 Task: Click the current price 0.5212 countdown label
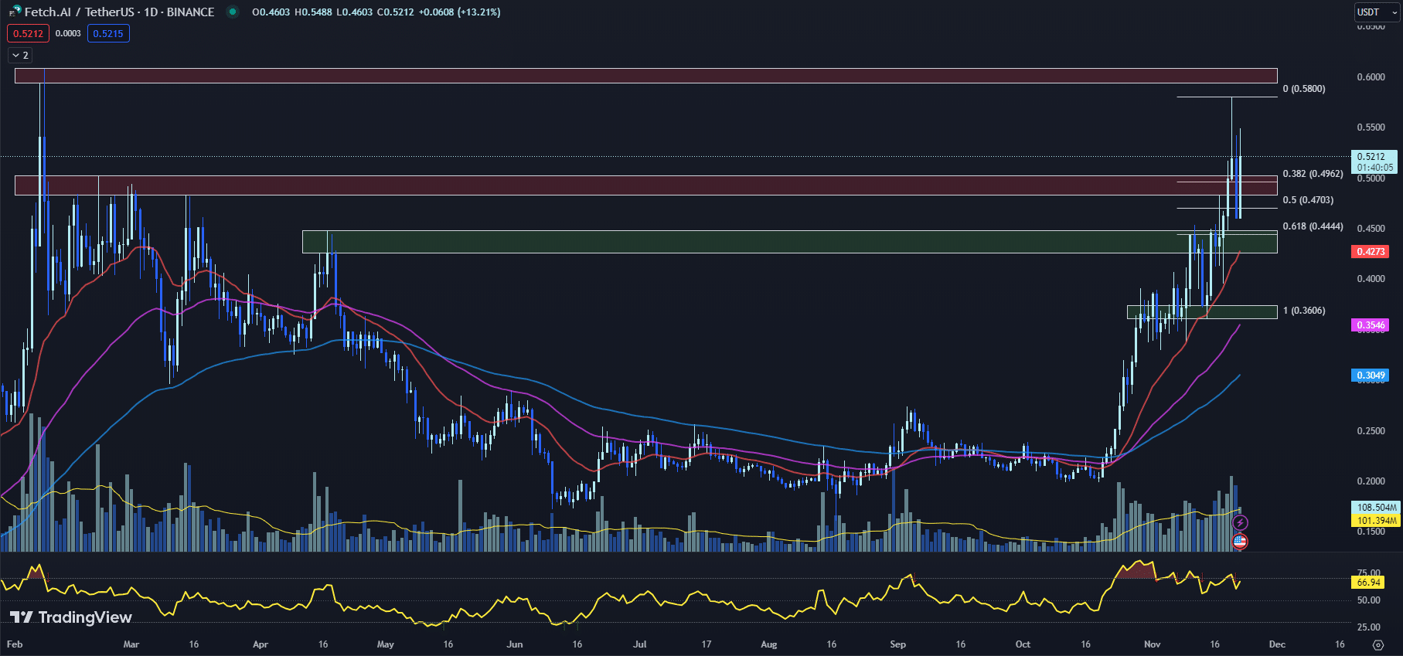[1374, 161]
